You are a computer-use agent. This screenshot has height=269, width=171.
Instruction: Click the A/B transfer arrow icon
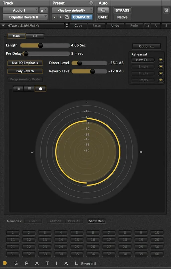point(147,26)
